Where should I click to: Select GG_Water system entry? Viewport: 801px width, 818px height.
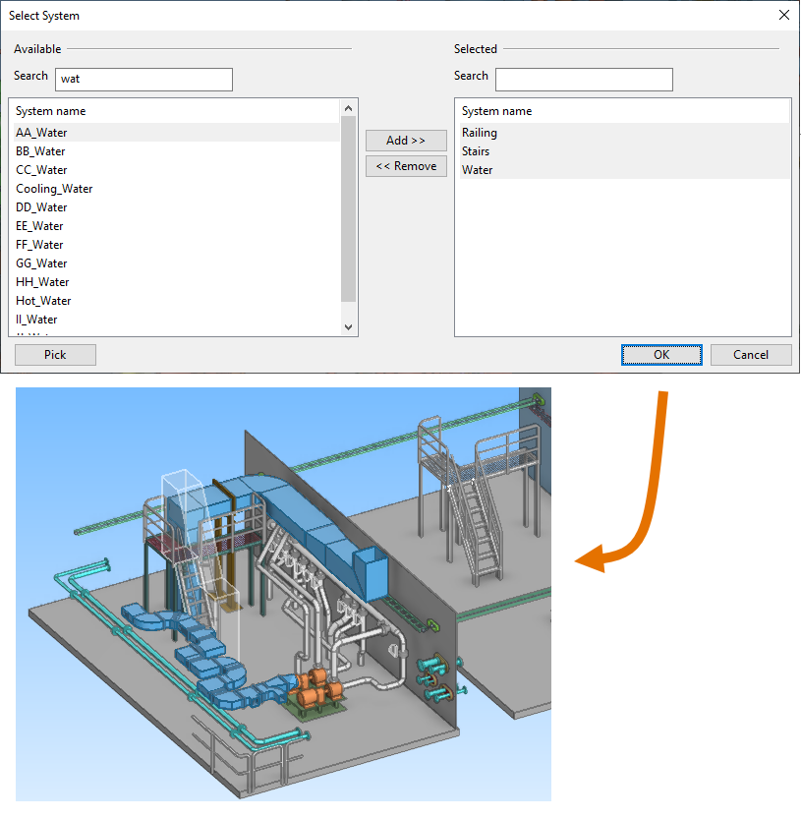[41, 263]
